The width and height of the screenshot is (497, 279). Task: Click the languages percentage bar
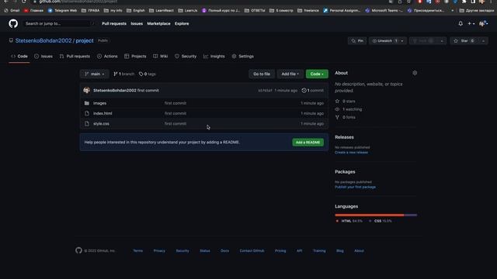pos(376,215)
